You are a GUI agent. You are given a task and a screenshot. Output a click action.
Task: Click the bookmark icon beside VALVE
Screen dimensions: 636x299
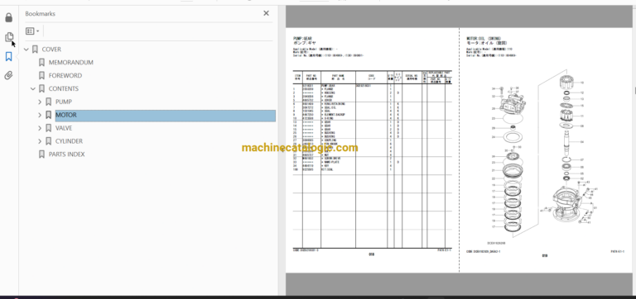48,128
